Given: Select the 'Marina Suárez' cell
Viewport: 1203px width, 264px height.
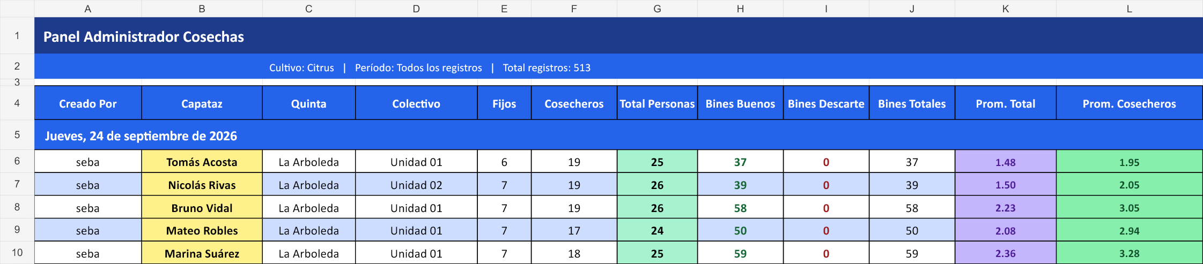Looking at the screenshot, I should coord(202,253).
